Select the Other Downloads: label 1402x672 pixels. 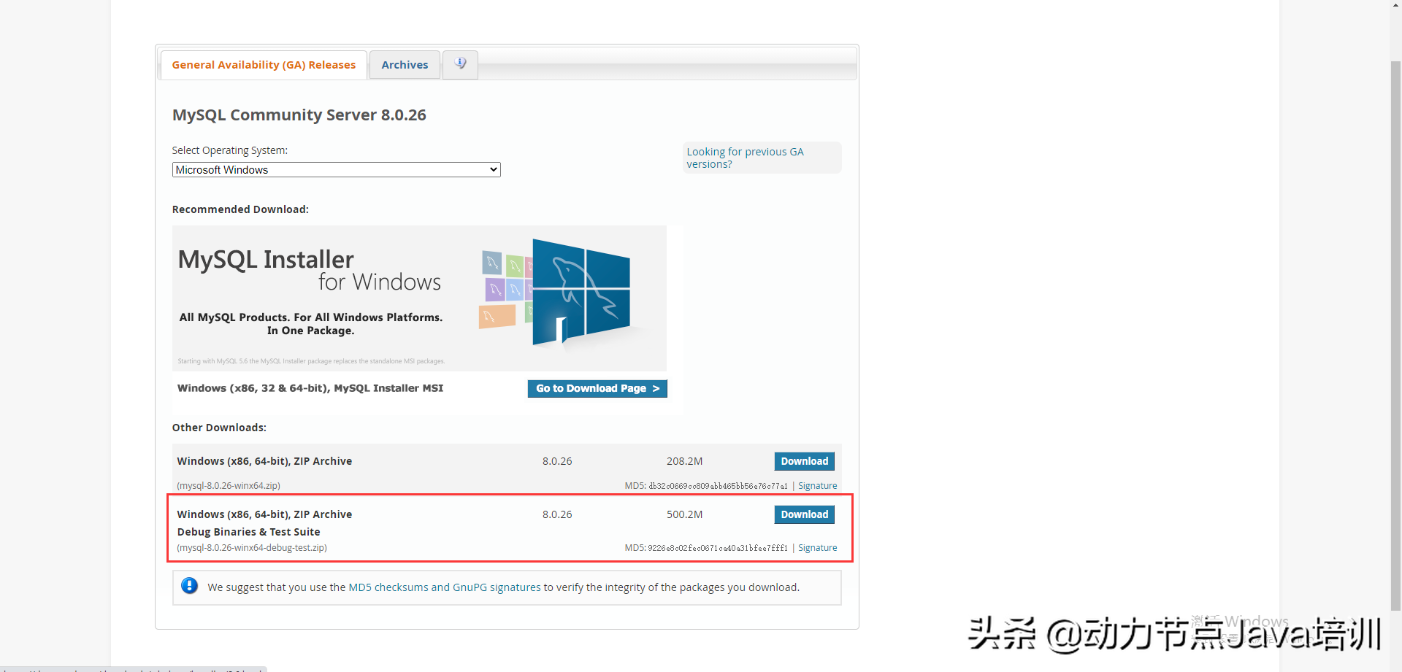coord(219,428)
